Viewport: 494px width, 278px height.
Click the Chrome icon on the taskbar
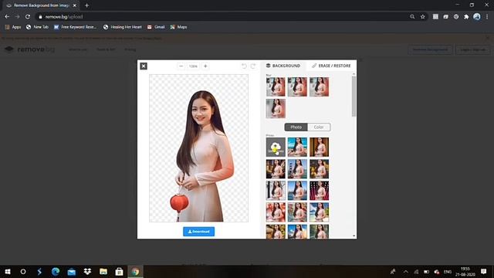[135, 271]
